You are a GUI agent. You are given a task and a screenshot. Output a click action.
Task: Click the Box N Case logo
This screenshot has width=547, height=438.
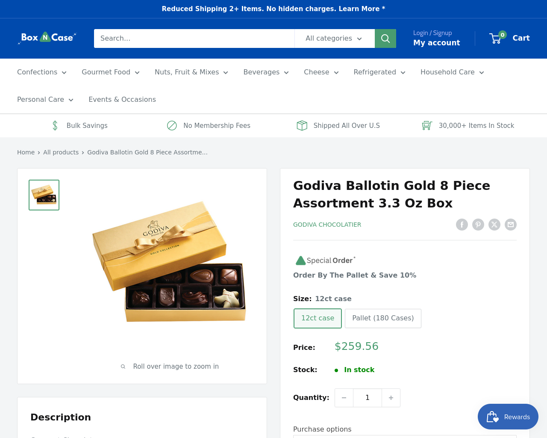[x=47, y=38]
